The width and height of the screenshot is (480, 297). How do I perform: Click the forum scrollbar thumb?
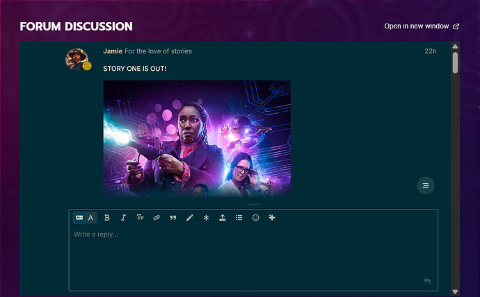pos(455,62)
